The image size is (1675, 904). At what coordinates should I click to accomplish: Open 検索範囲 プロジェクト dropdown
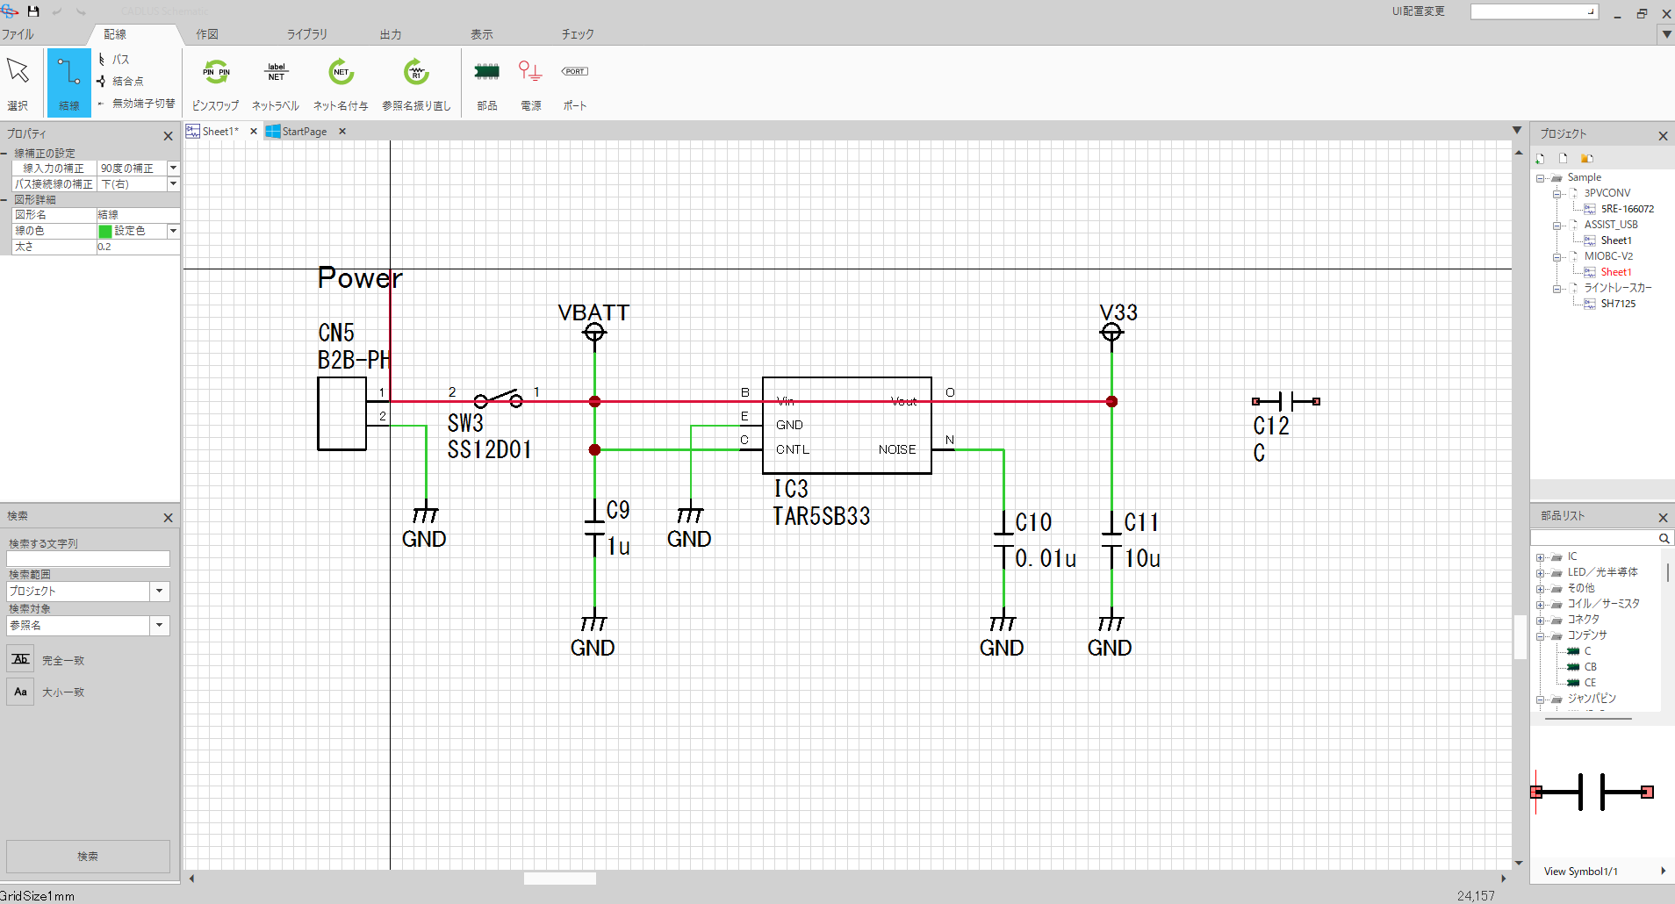(159, 591)
